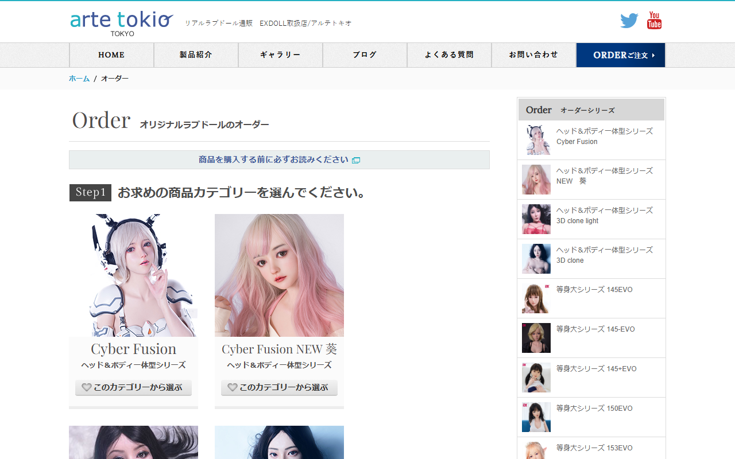The width and height of the screenshot is (735, 459).
Task: Click the black-haired doll image in the second row
Action: [x=133, y=442]
